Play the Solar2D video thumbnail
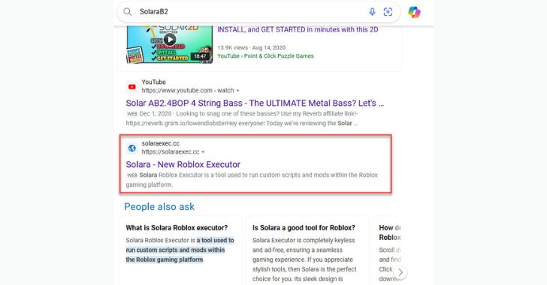The image size is (547, 285). [x=170, y=44]
